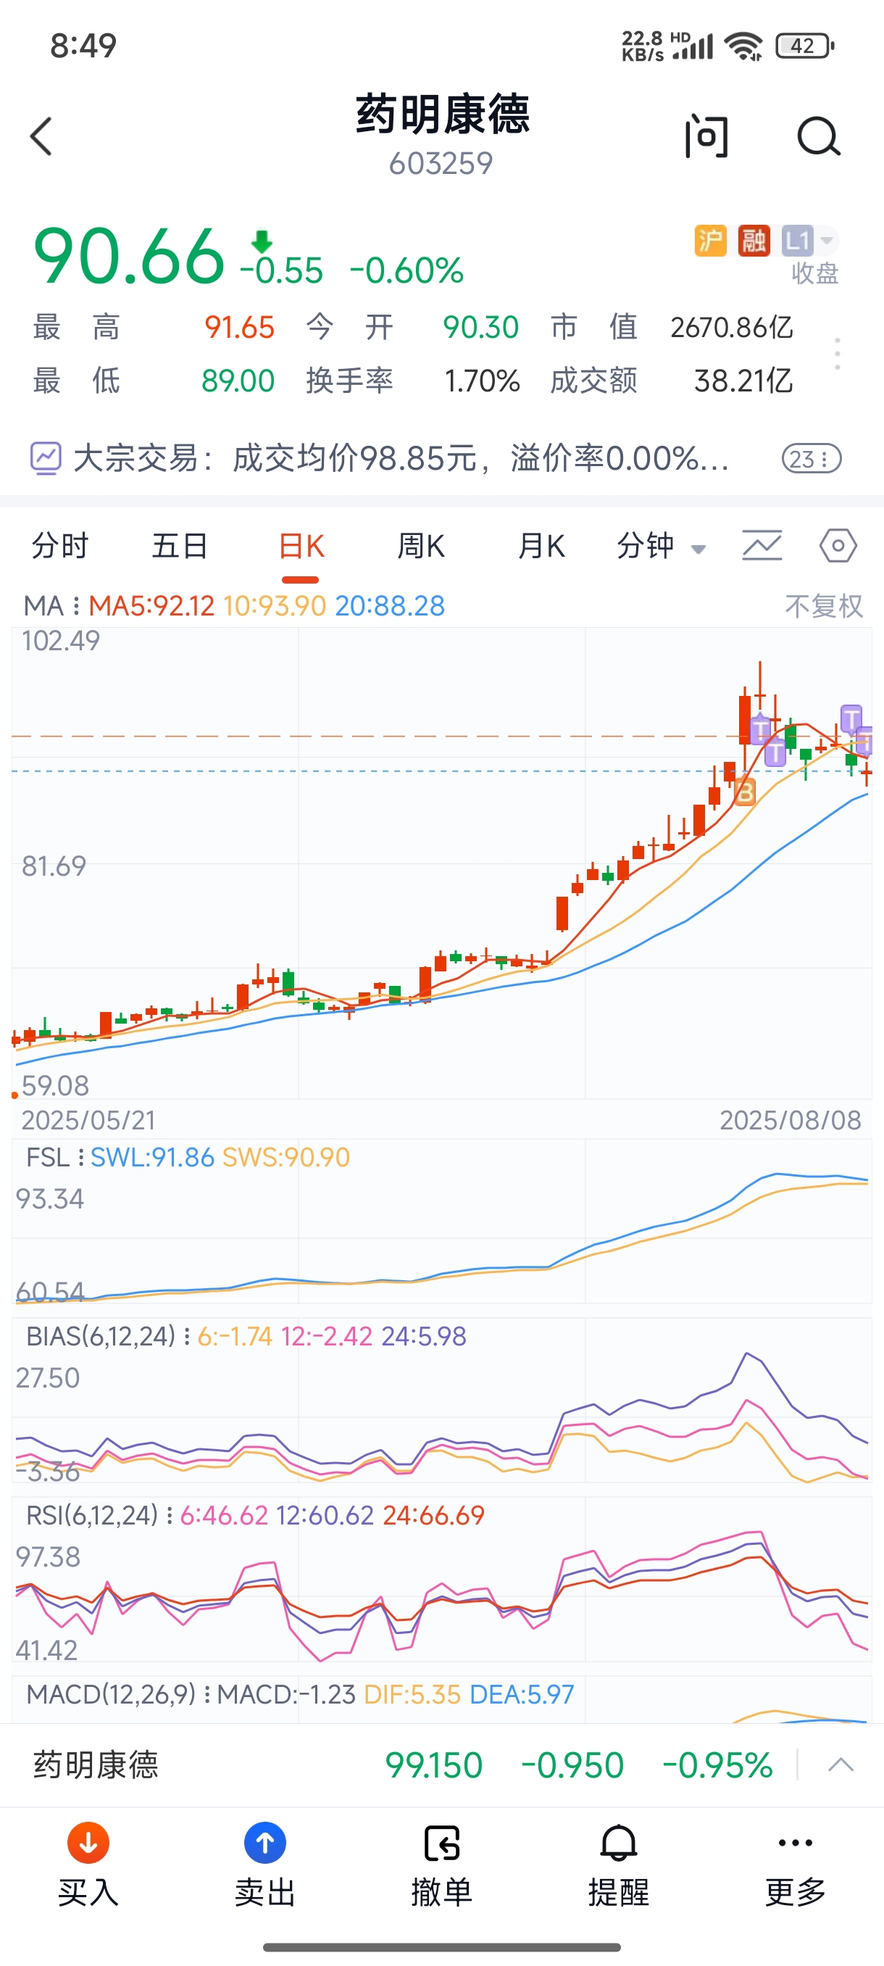This screenshot has width=884, height=1966.
Task: Open RSI(6,12,24) indicator settings
Action: [x=100, y=1515]
